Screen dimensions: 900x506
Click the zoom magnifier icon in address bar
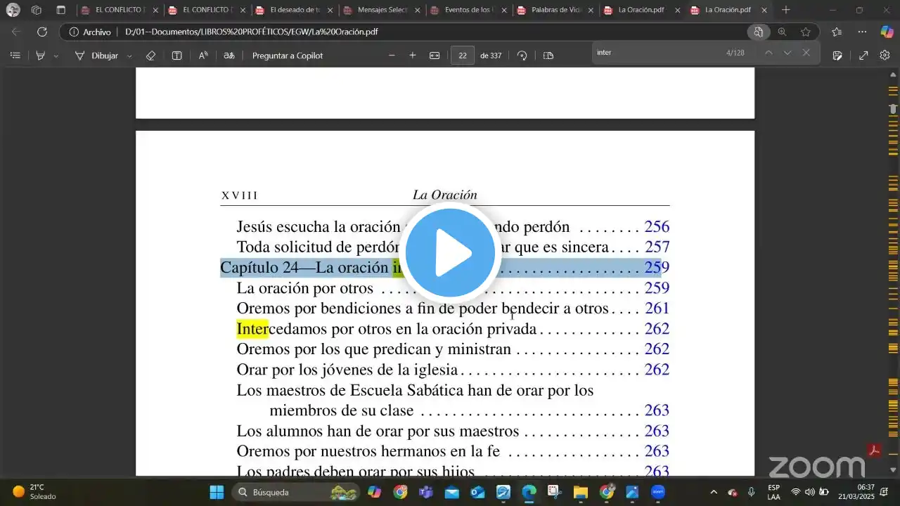click(x=782, y=32)
